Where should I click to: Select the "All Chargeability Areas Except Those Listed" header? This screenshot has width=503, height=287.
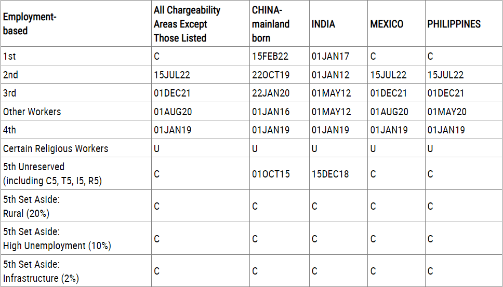[x=187, y=24]
